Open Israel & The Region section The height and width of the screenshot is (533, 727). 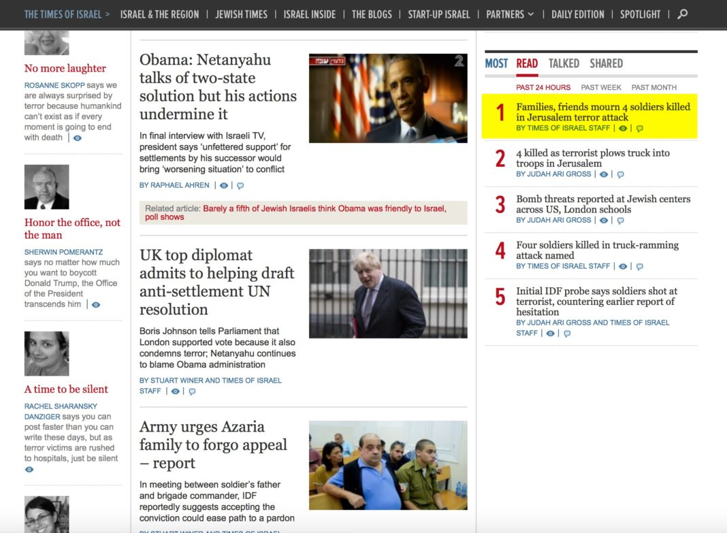click(159, 14)
